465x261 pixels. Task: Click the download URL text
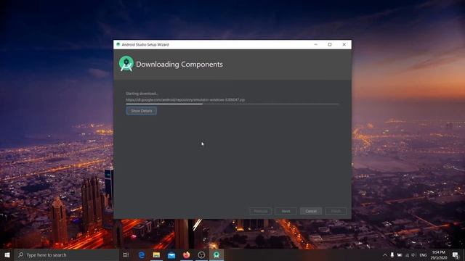[x=185, y=100]
